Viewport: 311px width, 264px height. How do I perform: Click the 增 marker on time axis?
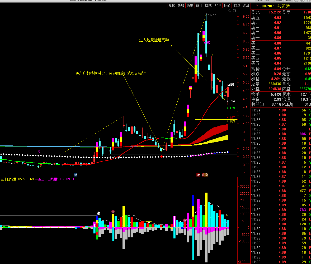[198, 175]
